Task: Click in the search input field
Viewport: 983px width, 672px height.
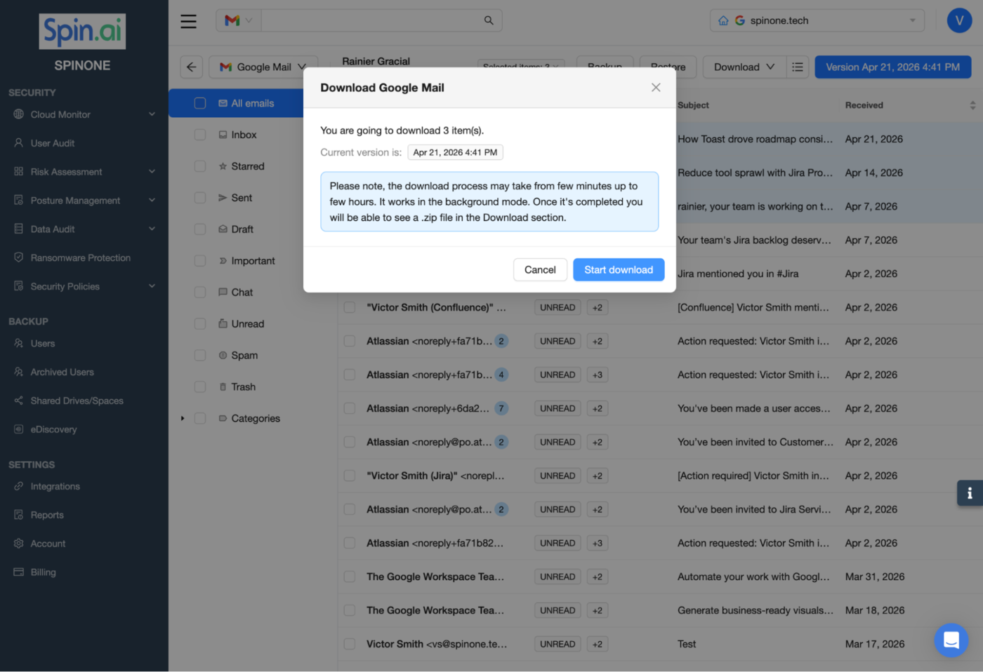Action: click(371, 20)
